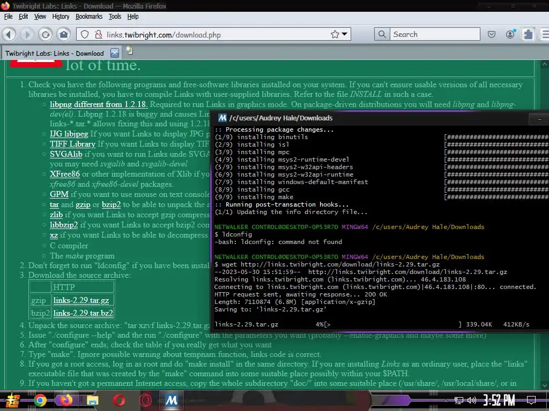Image resolution: width=549 pixels, height=411 pixels.
Task: Switch to the MSYS2 terminal in the taskbar
Action: [171, 400]
